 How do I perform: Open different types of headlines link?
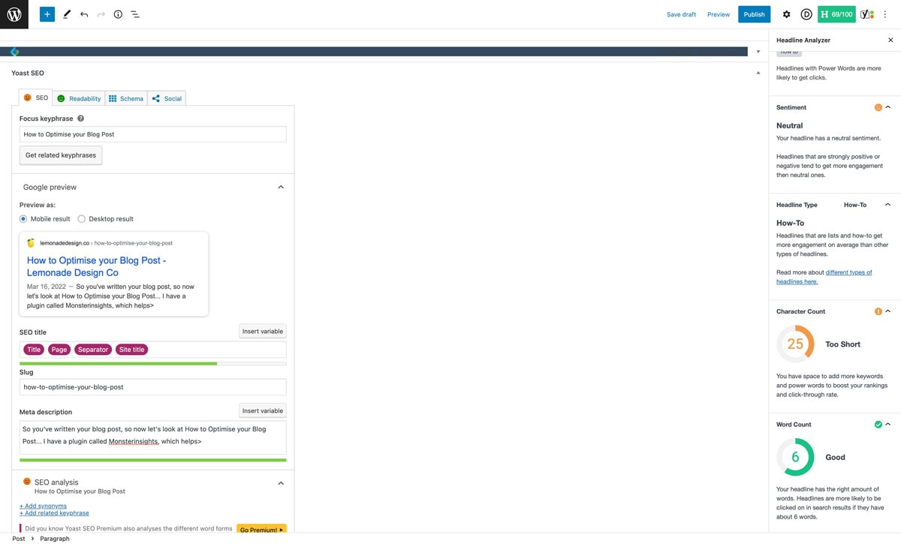pyautogui.click(x=824, y=277)
